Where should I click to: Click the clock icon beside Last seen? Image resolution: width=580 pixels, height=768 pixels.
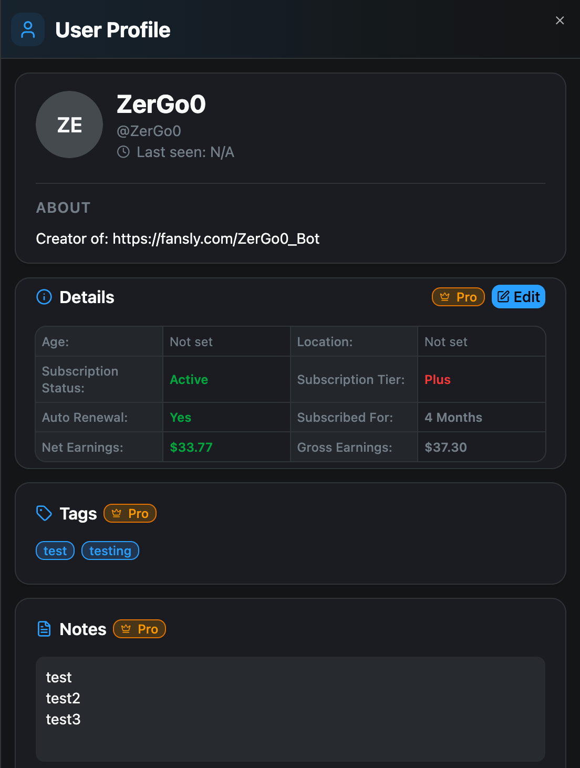tap(123, 152)
